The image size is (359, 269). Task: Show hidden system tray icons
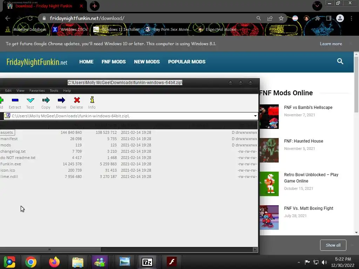299,262
